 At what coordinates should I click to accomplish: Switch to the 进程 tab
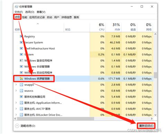pyautogui.click(x=17, y=17)
